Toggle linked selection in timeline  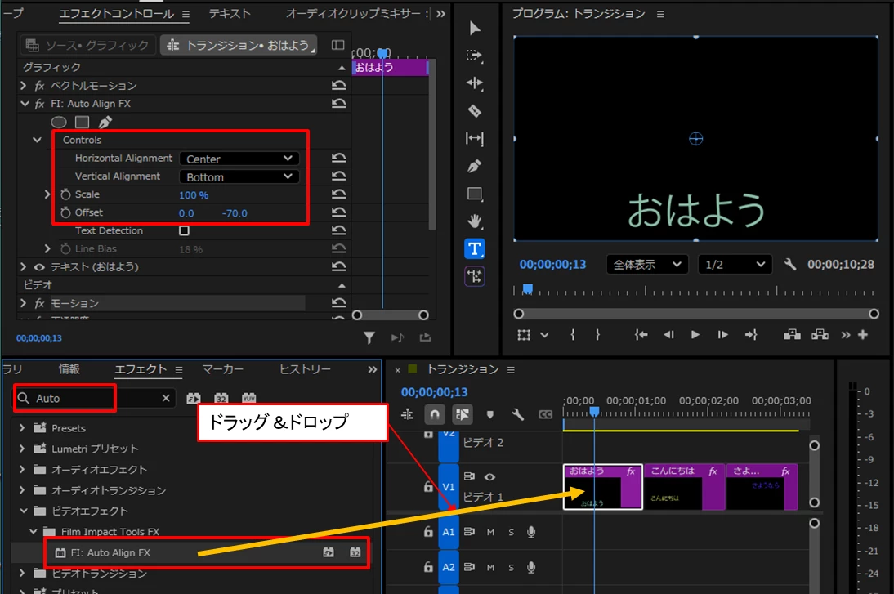[x=463, y=414]
